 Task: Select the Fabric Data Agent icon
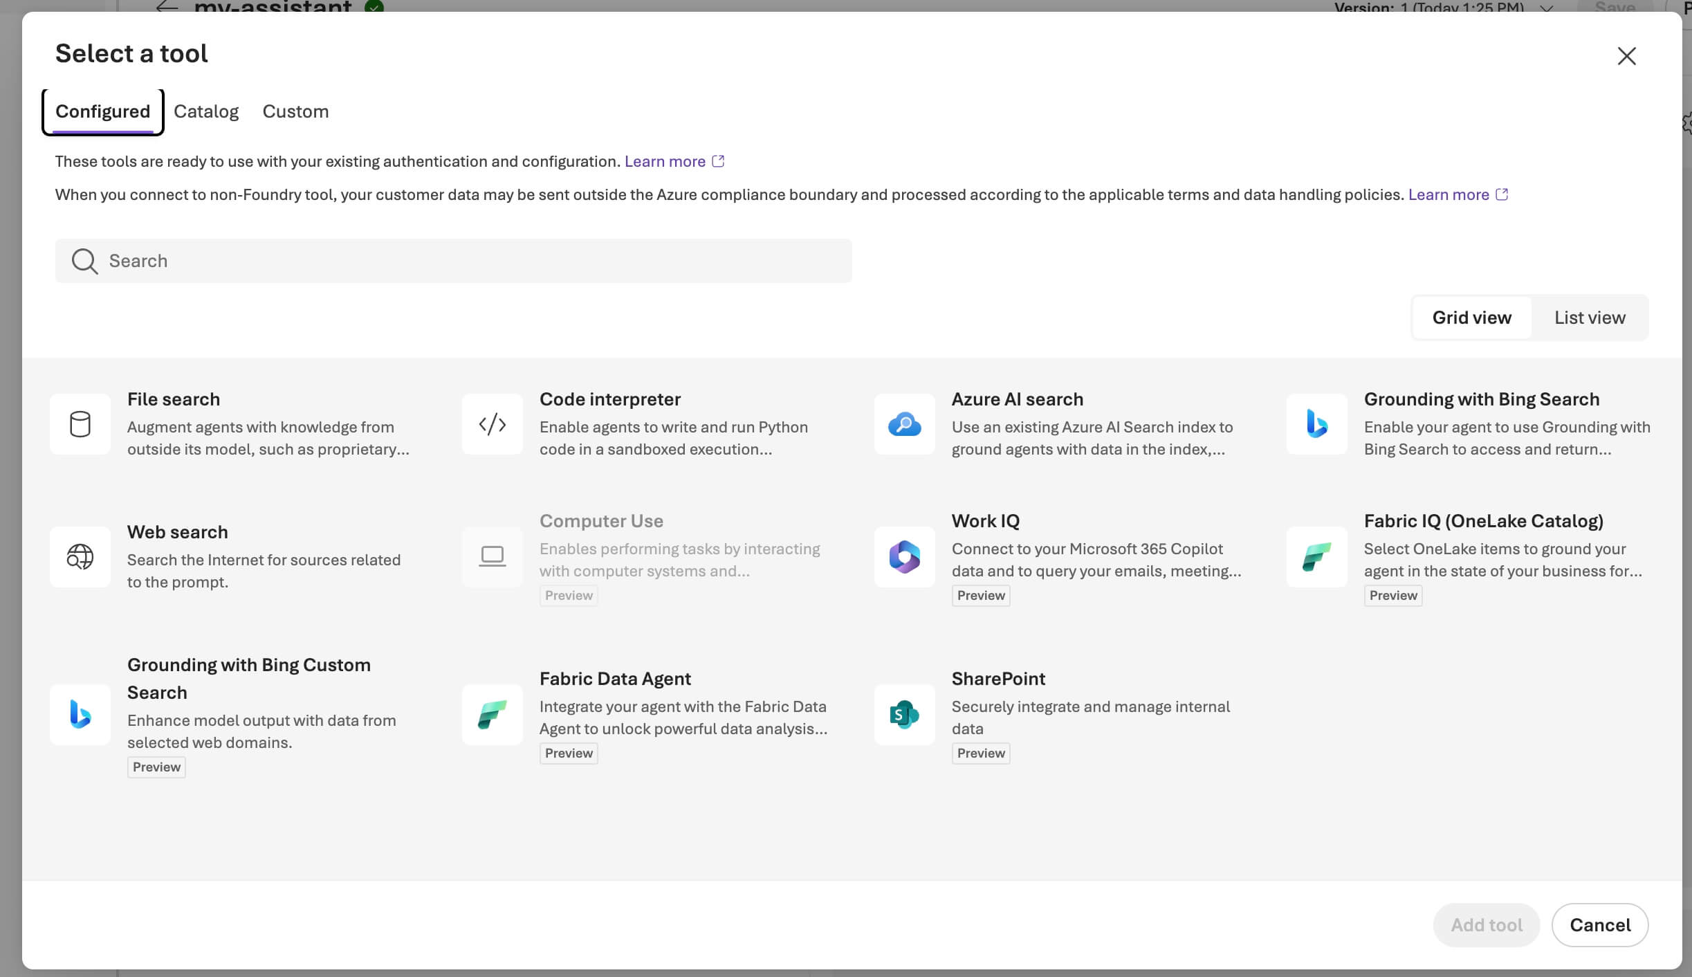[493, 715]
